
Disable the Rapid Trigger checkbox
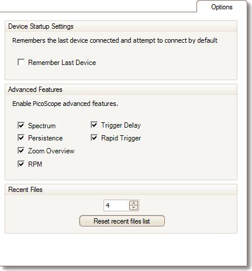click(94, 138)
